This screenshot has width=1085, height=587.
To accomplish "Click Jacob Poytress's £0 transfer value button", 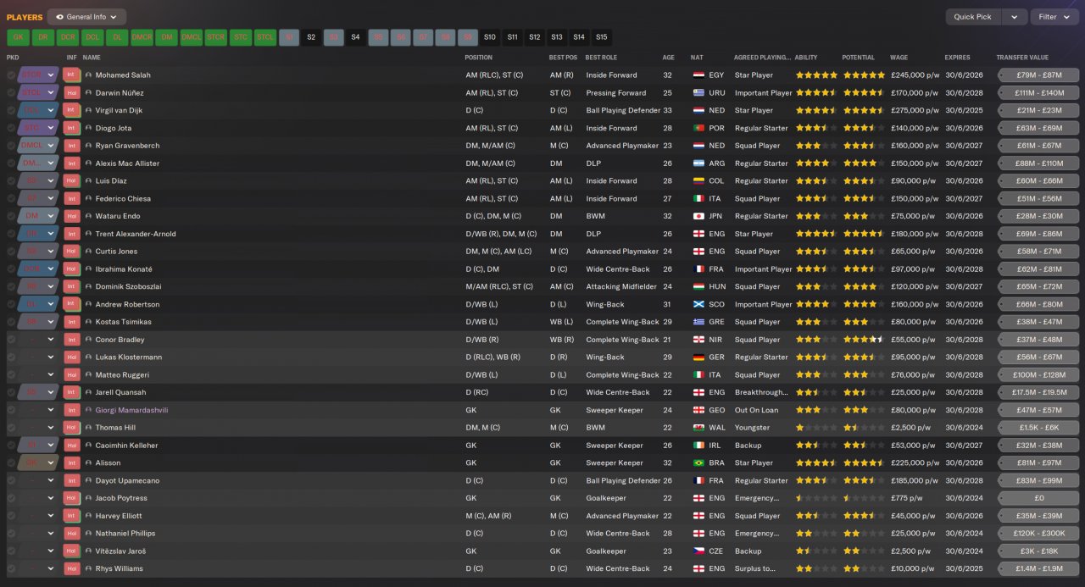I will (1039, 498).
